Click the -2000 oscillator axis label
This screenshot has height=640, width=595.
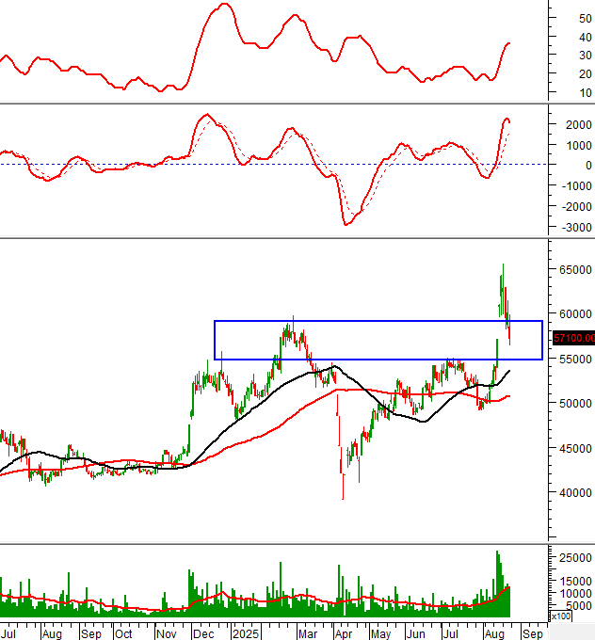pos(576,207)
